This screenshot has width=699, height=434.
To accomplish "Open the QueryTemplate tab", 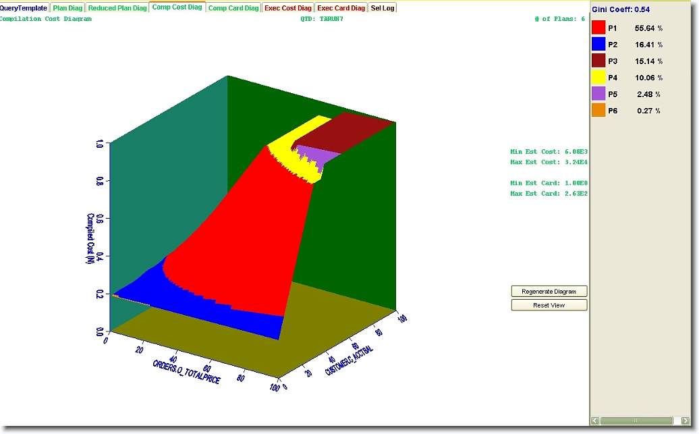I will tap(24, 8).
